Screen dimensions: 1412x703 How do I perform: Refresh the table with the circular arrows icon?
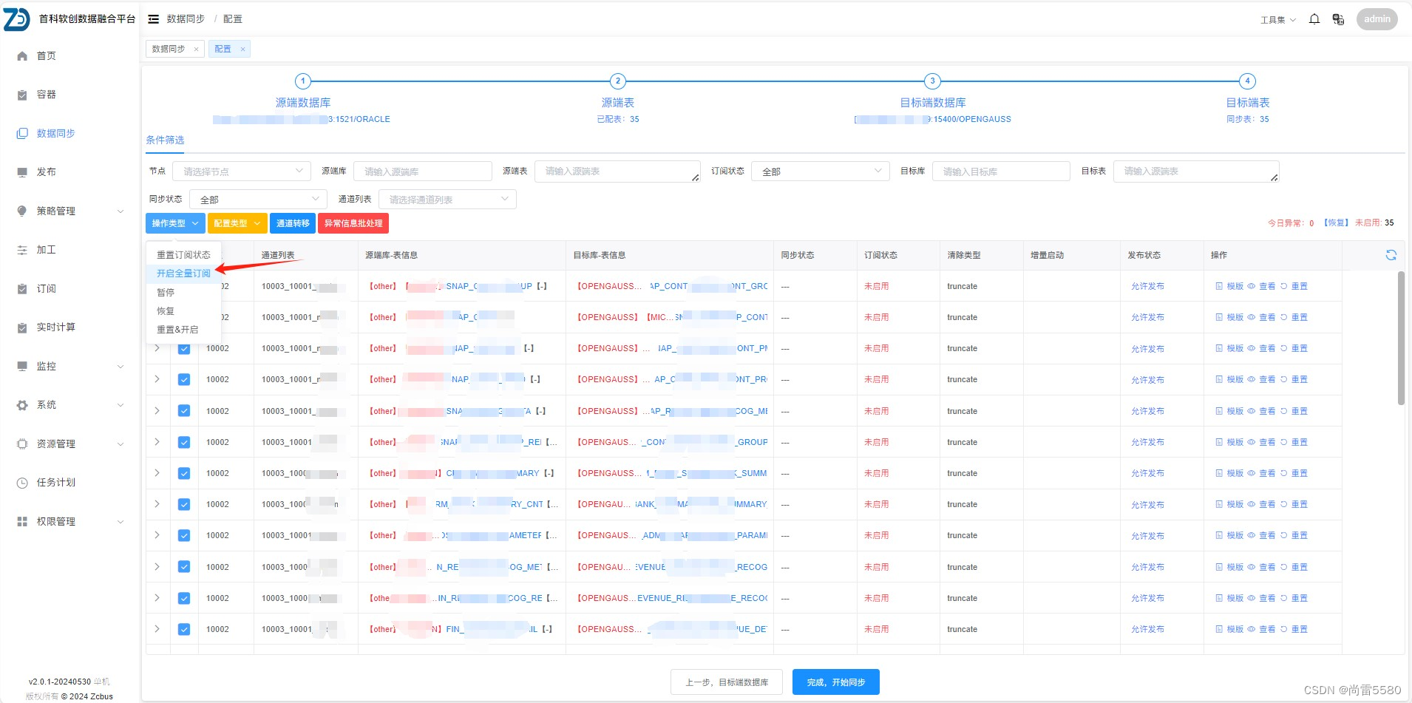1391,255
